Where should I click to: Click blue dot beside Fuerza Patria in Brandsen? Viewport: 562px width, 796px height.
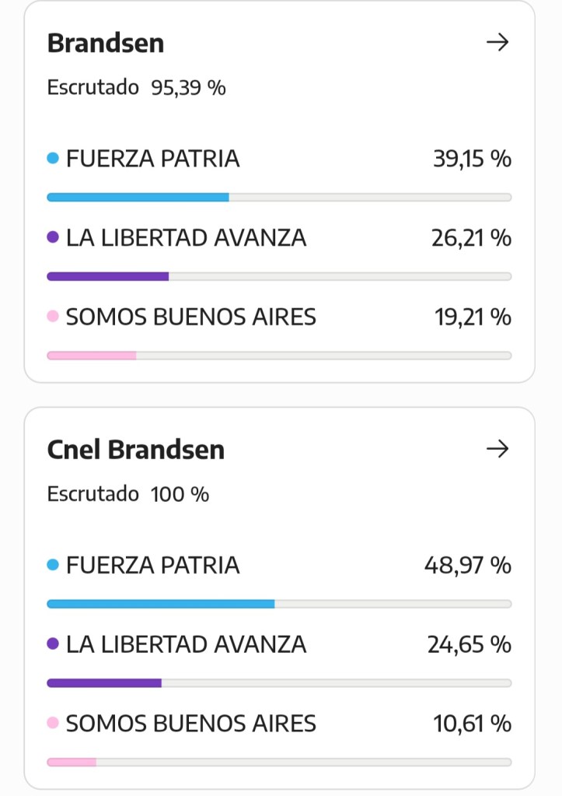point(53,159)
